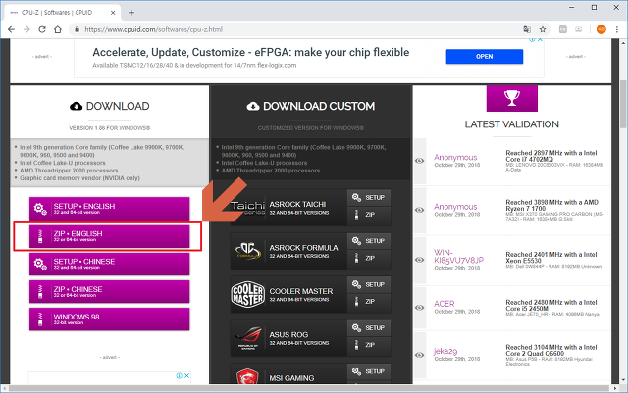The width and height of the screenshot is (628, 393).
Task: Open Anonymous validation with Ryzen 7 1700
Action: [455, 207]
